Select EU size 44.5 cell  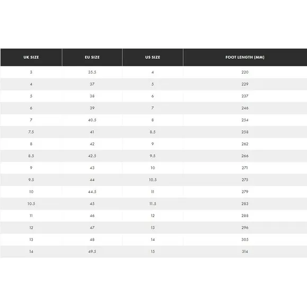point(92,192)
